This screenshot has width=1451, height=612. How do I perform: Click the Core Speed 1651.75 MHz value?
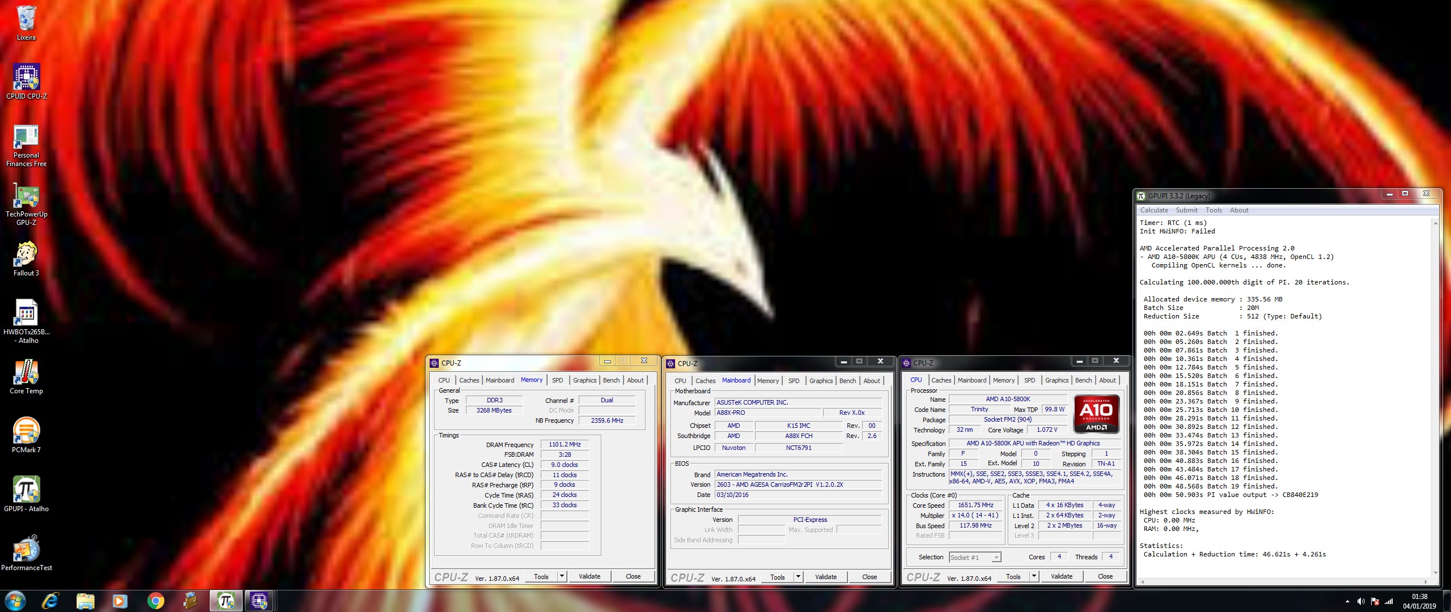click(x=975, y=505)
